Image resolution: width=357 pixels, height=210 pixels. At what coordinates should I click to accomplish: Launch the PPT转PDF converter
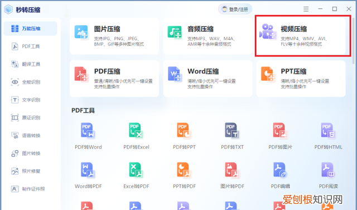(x=184, y=175)
